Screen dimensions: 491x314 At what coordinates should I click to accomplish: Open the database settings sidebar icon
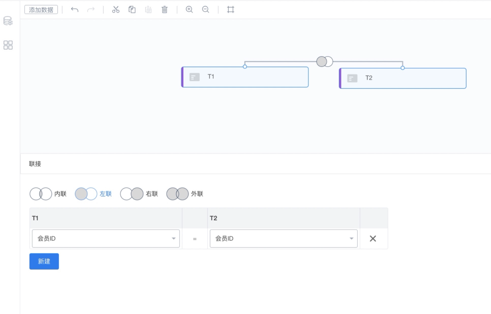8,21
